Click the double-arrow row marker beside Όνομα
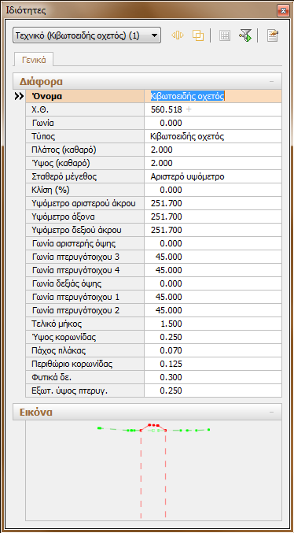294x533 pixels. click(x=20, y=97)
